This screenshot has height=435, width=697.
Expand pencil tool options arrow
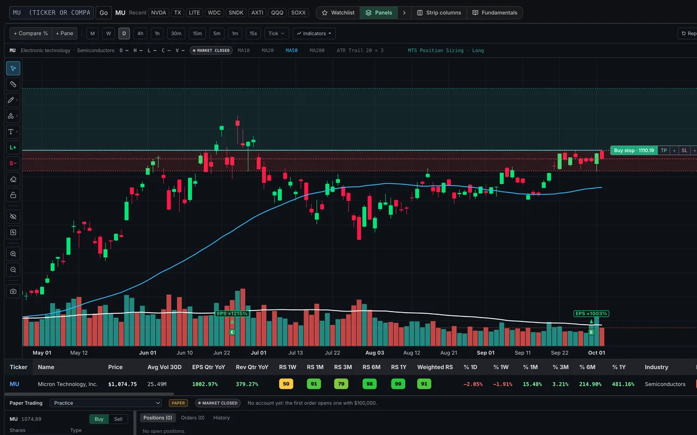[x=18, y=100]
